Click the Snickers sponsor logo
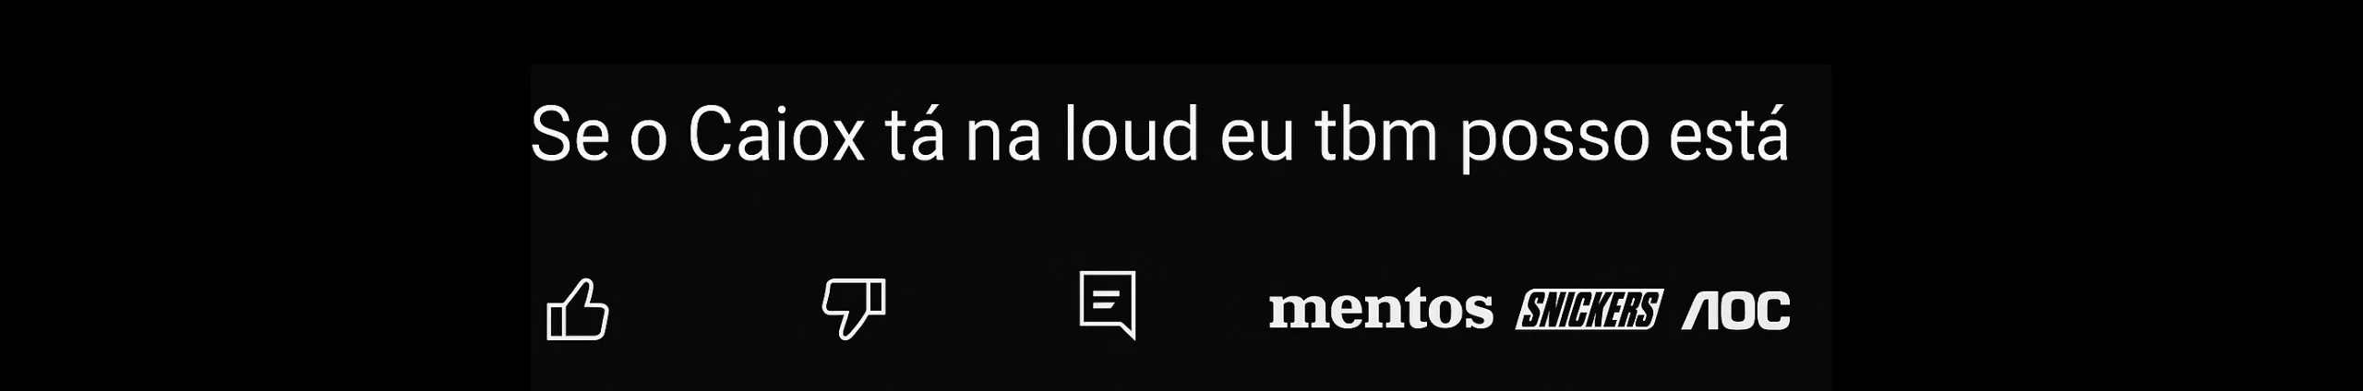This screenshot has width=2363, height=391. pyautogui.click(x=1589, y=309)
